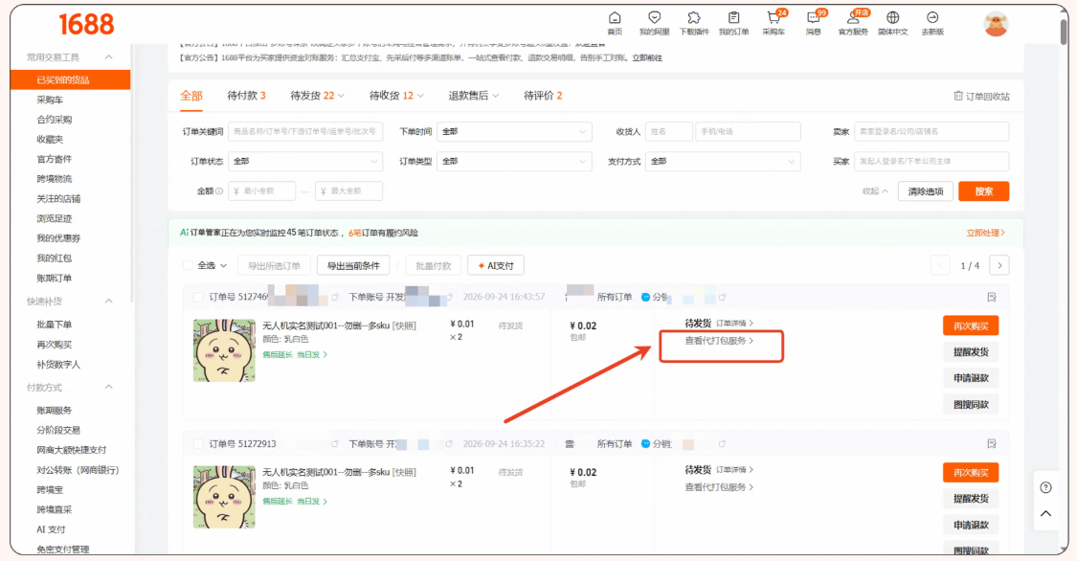The height and width of the screenshot is (561, 1077).
Task: Switch to the 退款售后 tab
Action: tap(473, 96)
